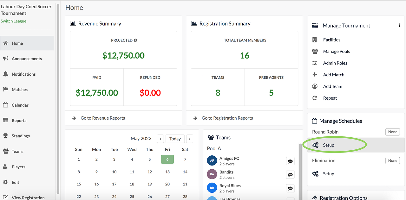406x200 pixels.
Task: Open Manage Tournament three-dot menu
Action: pyautogui.click(x=399, y=26)
